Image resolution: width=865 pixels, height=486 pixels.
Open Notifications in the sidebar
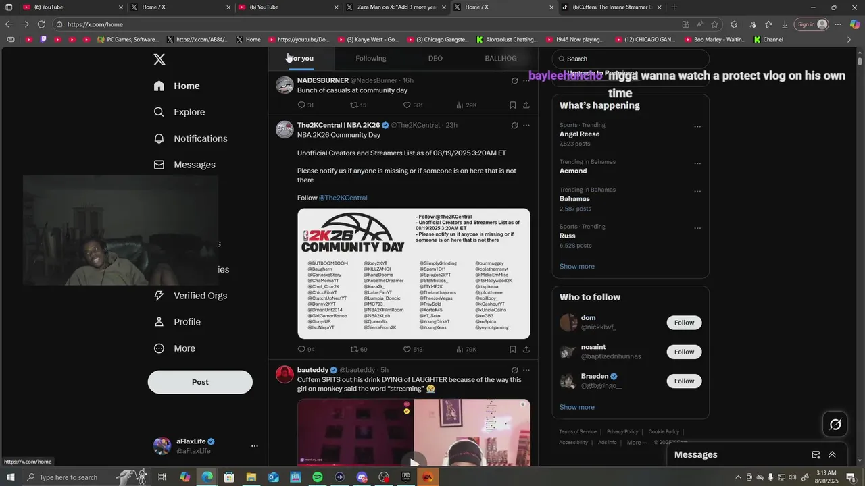tap(191, 138)
